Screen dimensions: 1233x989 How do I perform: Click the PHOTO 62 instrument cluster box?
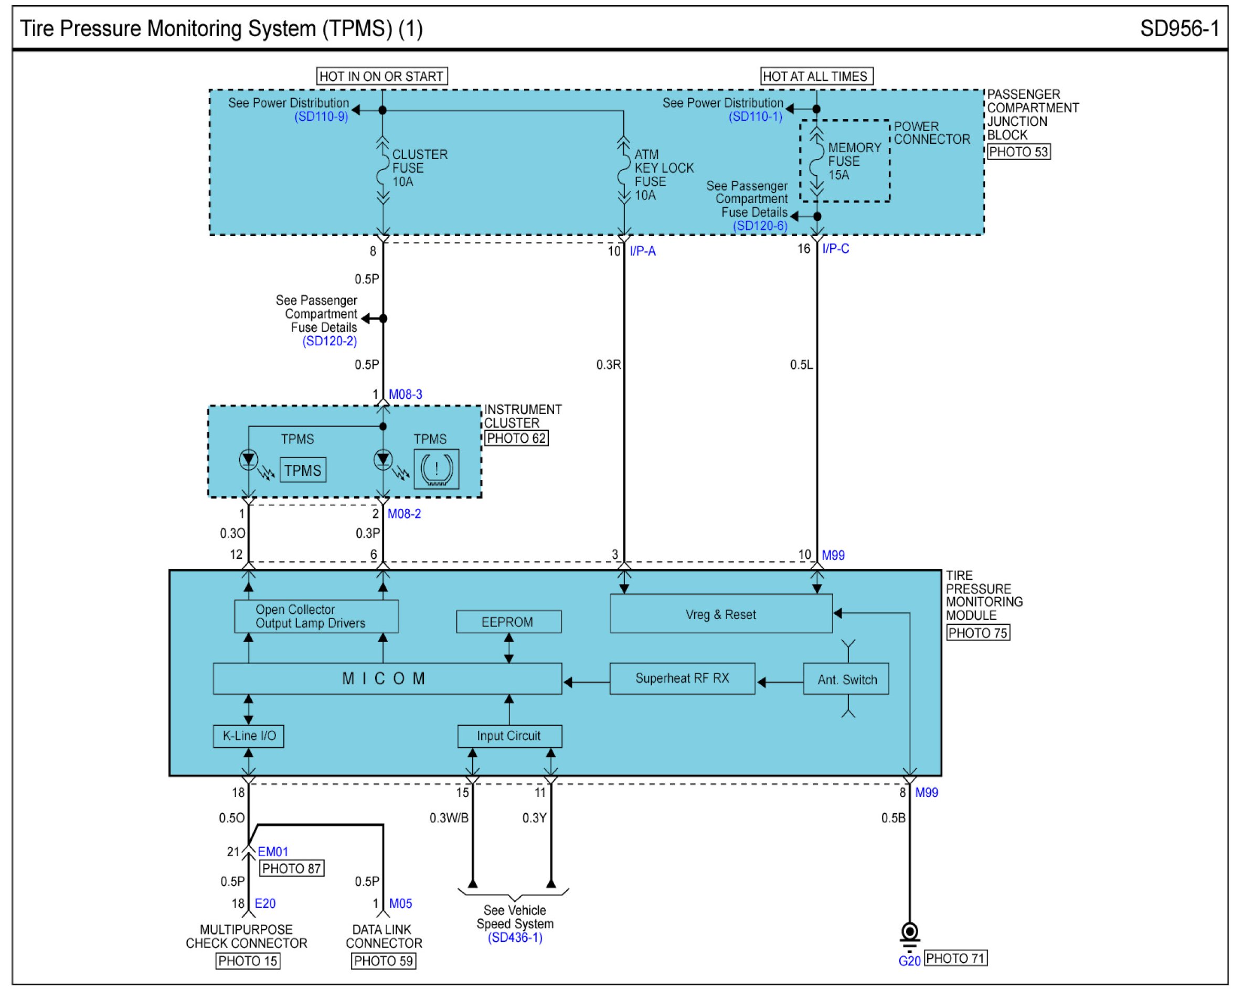coord(516,439)
